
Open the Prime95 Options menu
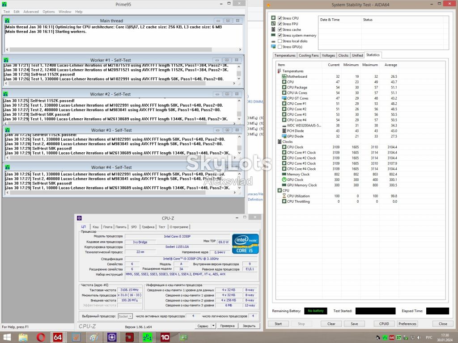point(48,12)
